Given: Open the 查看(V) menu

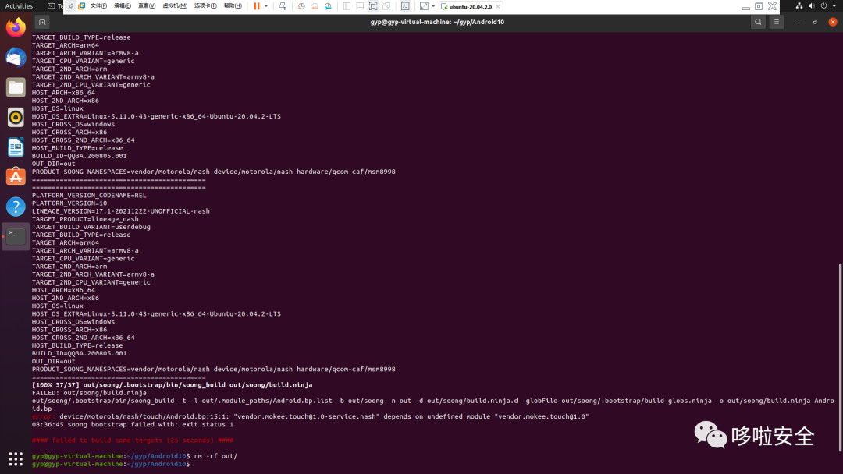Looking at the screenshot, I should click(x=147, y=6).
